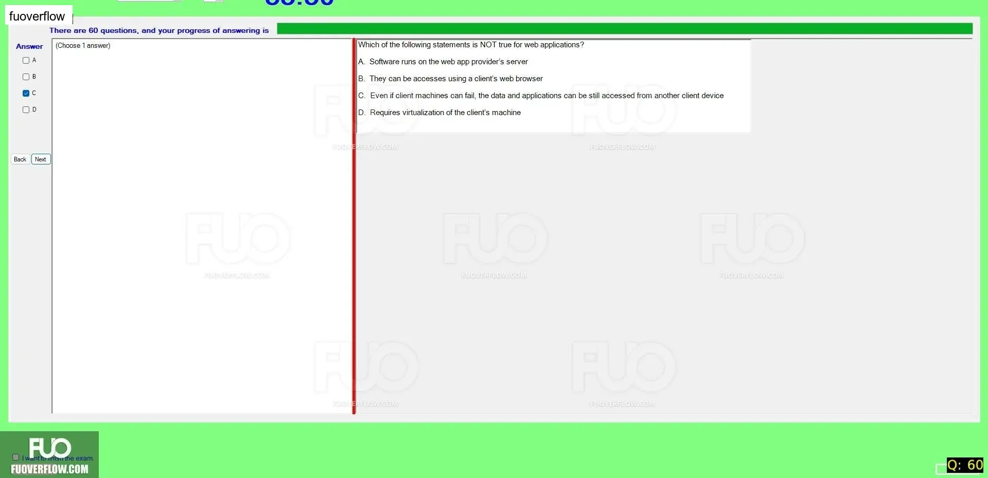
Task: Advance to the next question with Next
Action: (41, 159)
